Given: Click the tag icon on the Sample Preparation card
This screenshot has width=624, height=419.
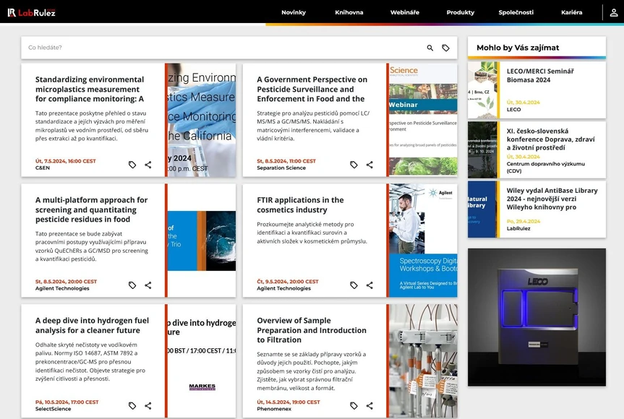Looking at the screenshot, I should [354, 406].
